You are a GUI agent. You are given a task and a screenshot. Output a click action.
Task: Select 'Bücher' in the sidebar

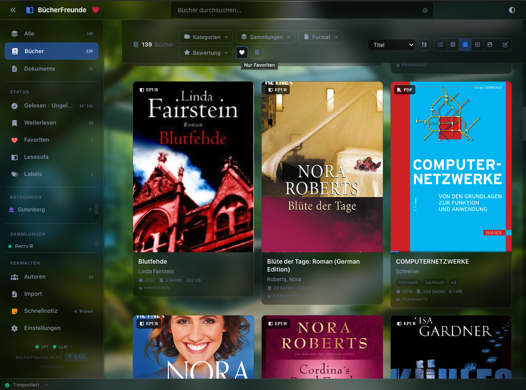click(52, 51)
